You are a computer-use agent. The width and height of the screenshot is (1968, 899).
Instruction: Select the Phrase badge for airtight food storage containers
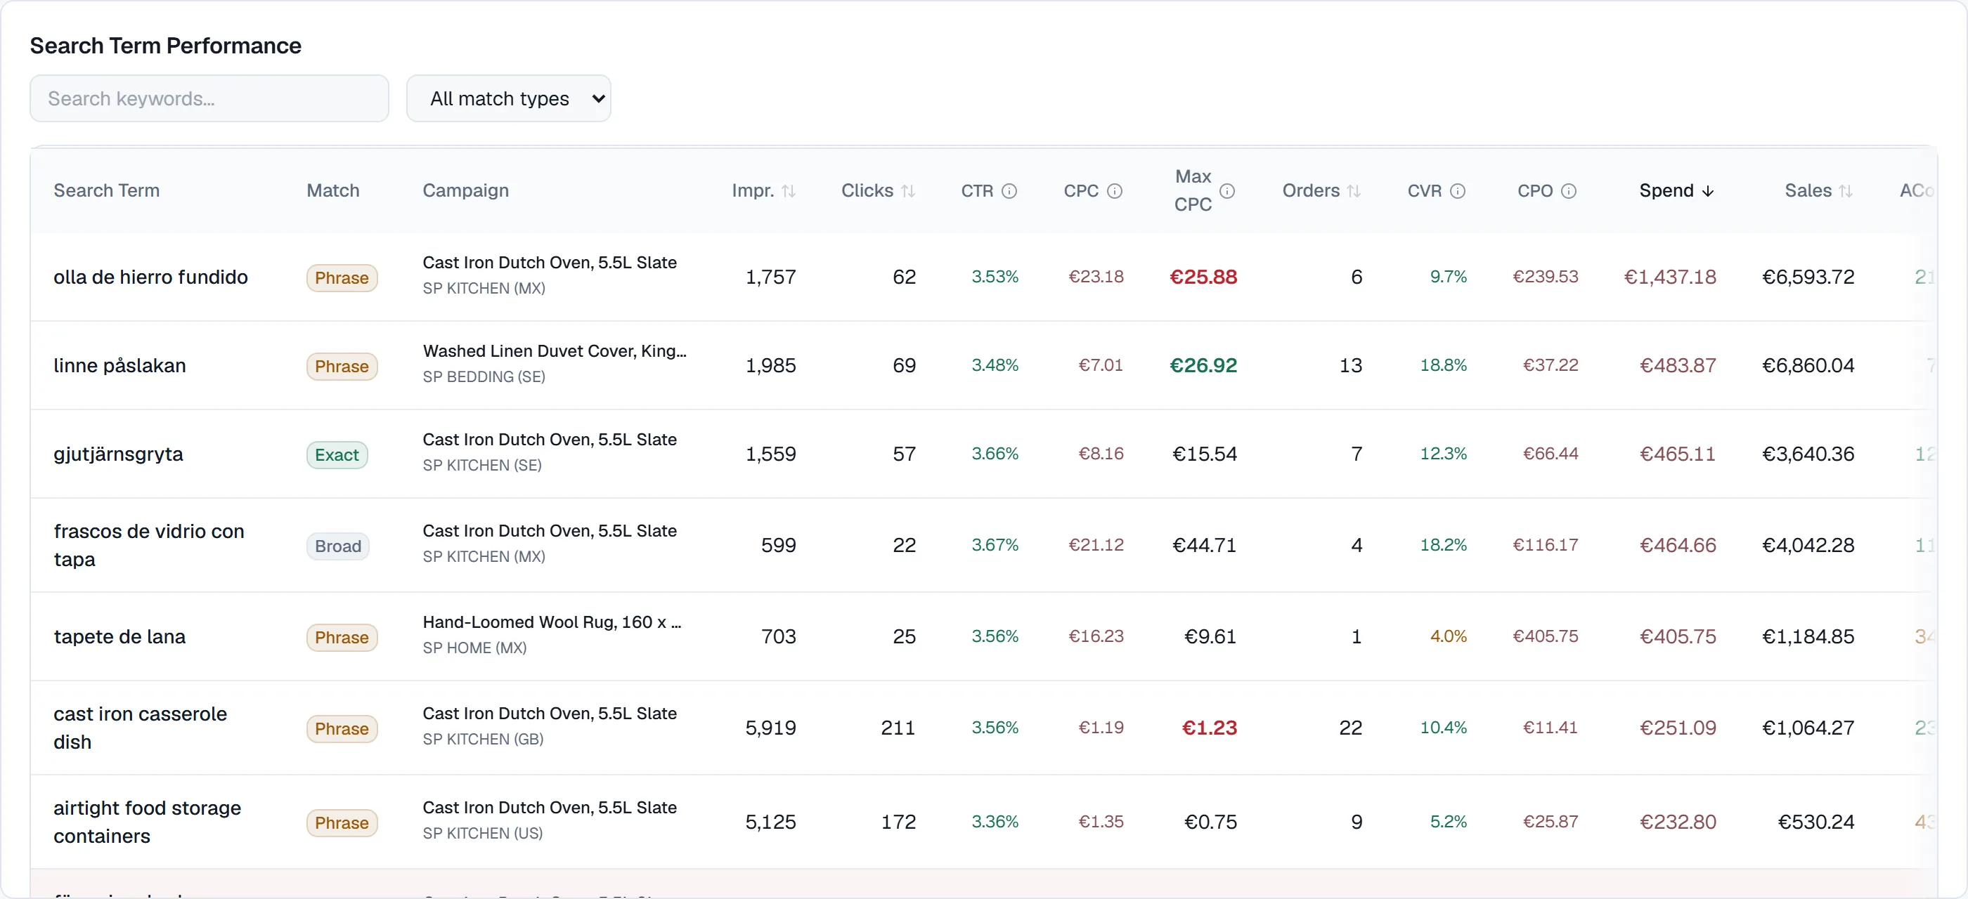[342, 822]
